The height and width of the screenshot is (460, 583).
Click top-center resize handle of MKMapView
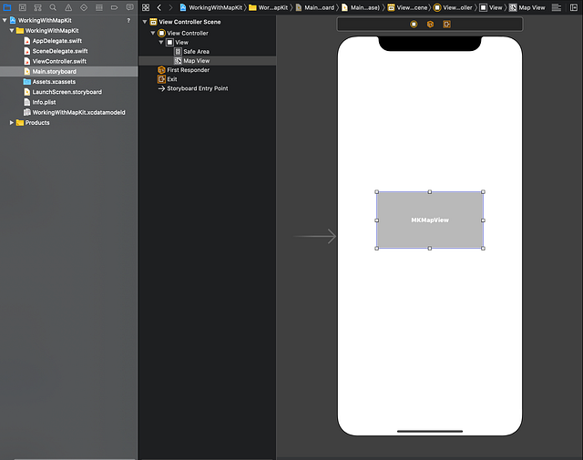pyautogui.click(x=430, y=192)
